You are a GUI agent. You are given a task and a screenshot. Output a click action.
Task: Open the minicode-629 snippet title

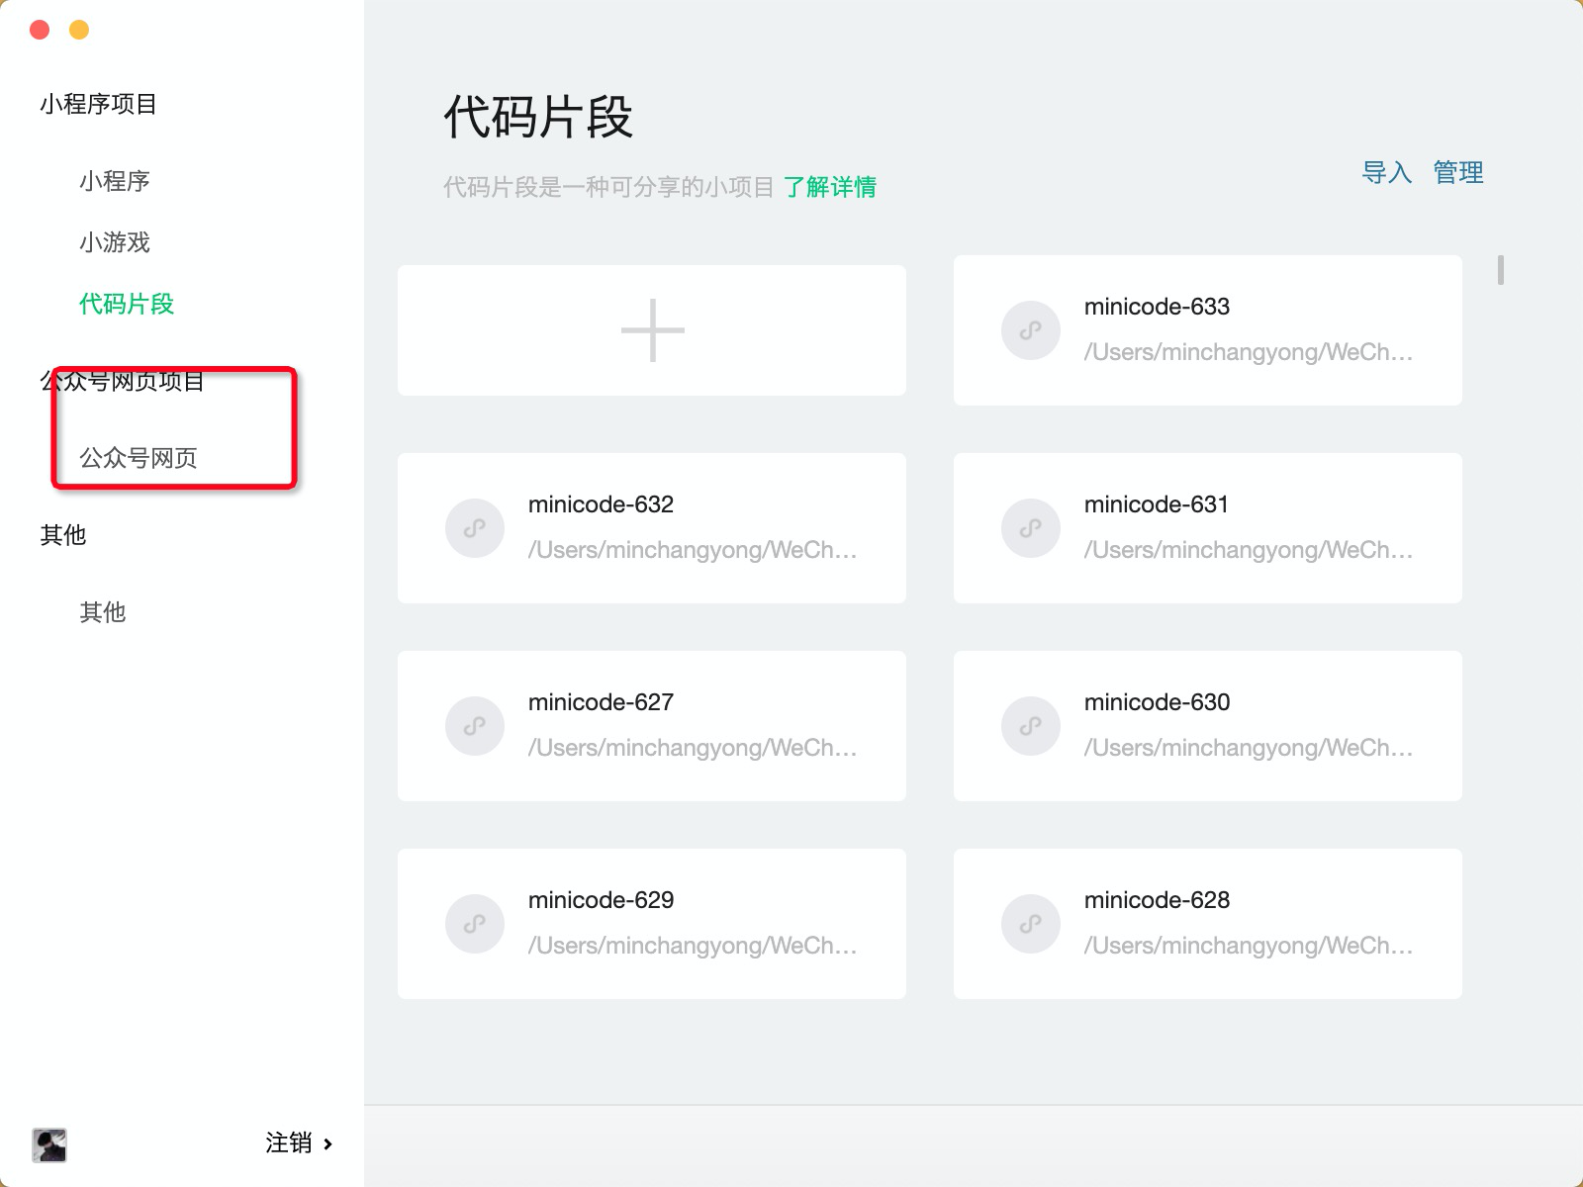coord(601,900)
